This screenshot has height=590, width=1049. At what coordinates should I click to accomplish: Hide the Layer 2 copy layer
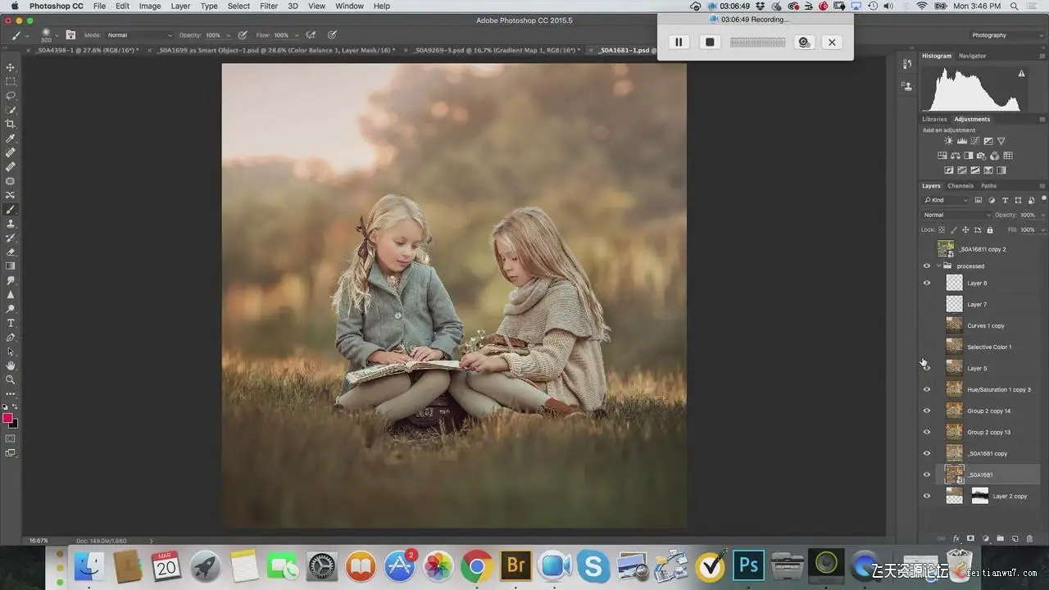[x=927, y=496]
